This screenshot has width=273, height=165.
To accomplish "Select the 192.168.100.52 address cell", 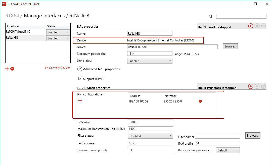I will coord(139,101).
